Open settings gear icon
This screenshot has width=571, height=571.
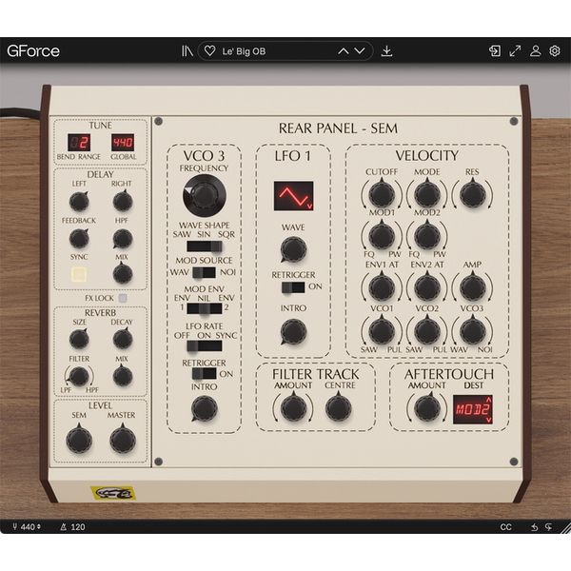[555, 51]
